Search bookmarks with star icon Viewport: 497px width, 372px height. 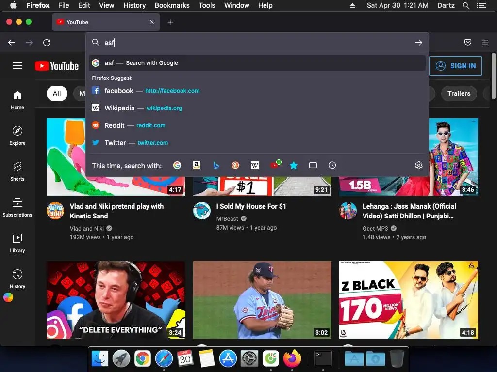pyautogui.click(x=294, y=165)
